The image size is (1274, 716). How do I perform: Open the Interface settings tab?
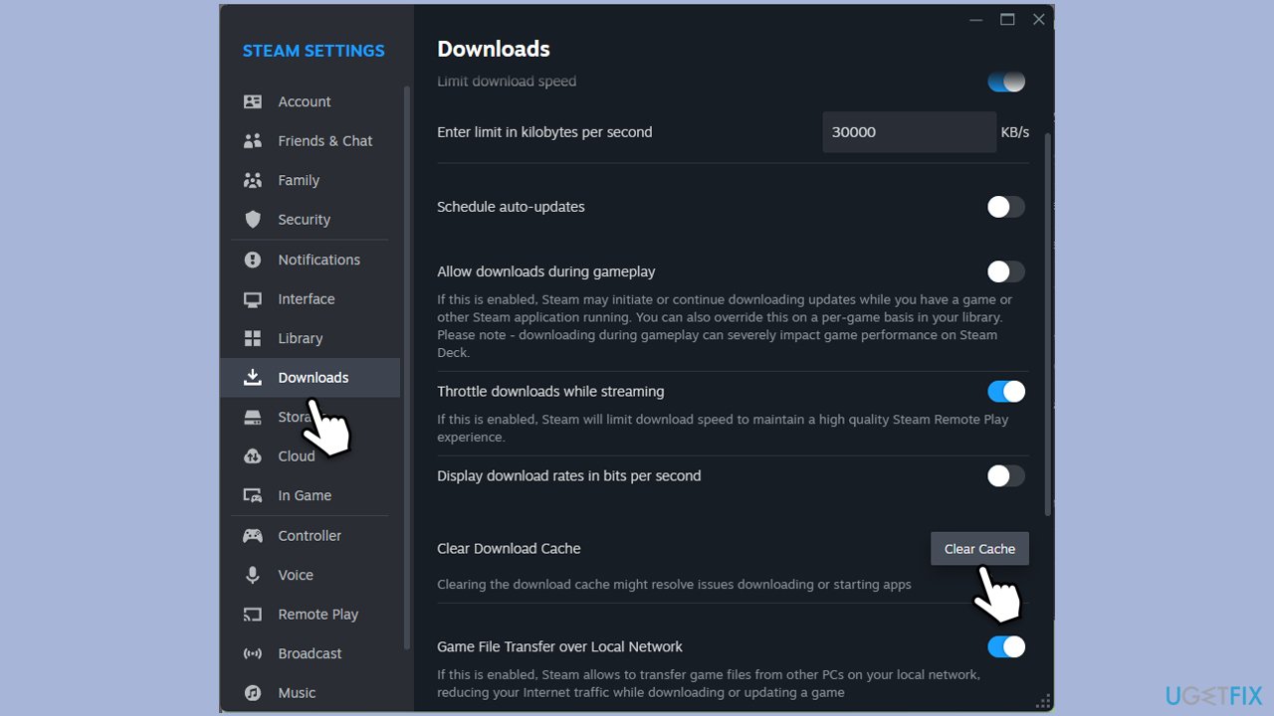[x=306, y=299]
